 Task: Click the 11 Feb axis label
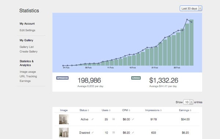pos(110,68)
